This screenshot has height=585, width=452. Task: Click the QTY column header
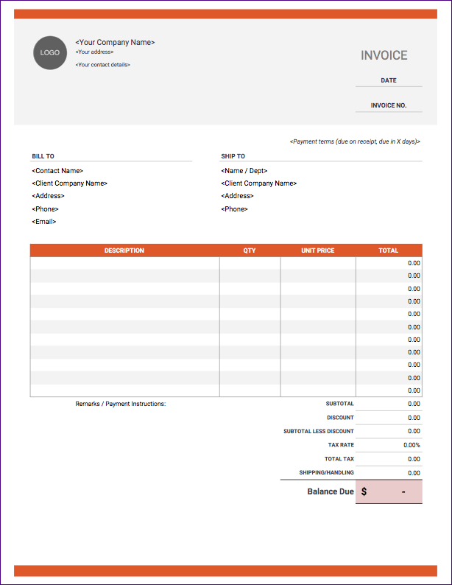(250, 251)
